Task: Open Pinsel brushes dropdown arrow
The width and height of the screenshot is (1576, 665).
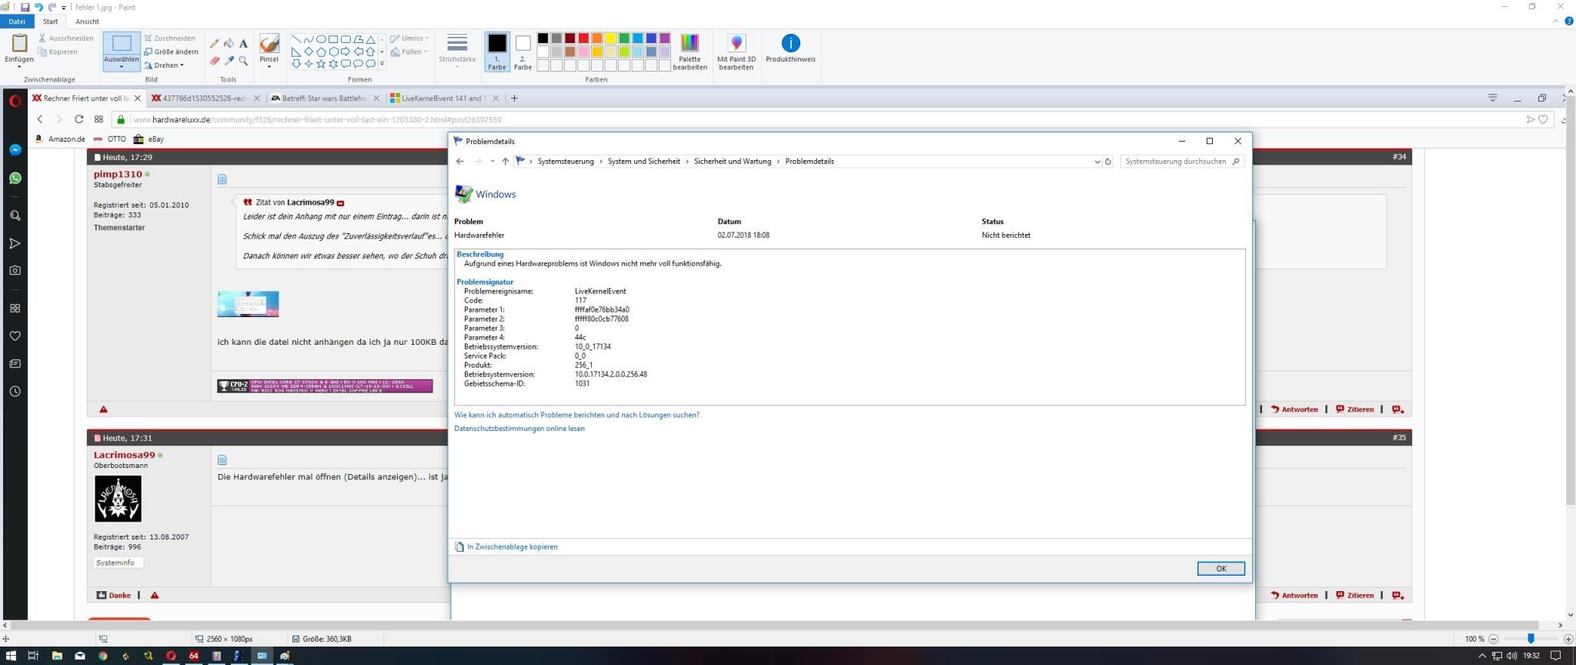Action: (x=269, y=67)
